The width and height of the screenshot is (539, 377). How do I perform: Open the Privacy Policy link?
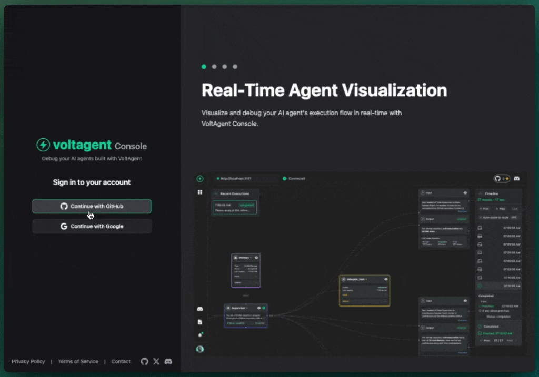pos(28,361)
